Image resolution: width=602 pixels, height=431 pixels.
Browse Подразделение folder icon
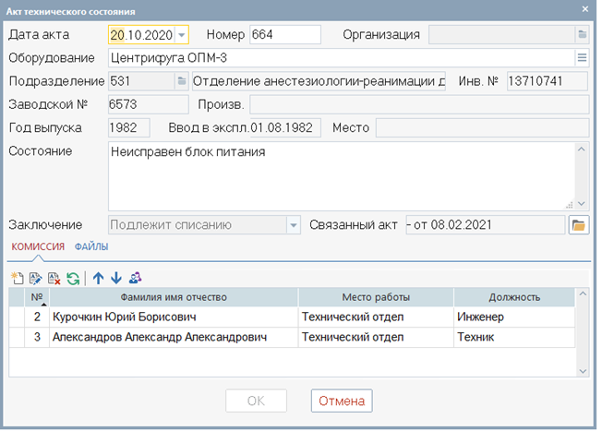(x=182, y=81)
